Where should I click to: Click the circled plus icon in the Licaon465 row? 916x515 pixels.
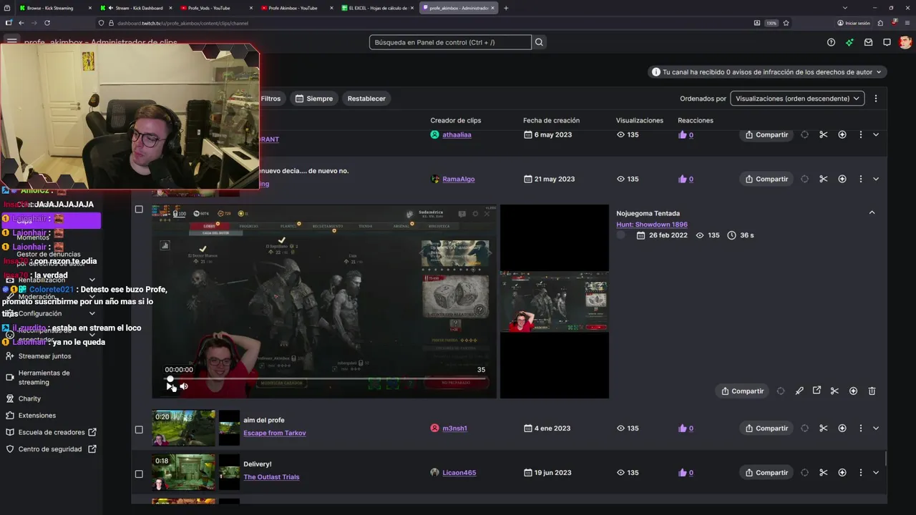(842, 473)
